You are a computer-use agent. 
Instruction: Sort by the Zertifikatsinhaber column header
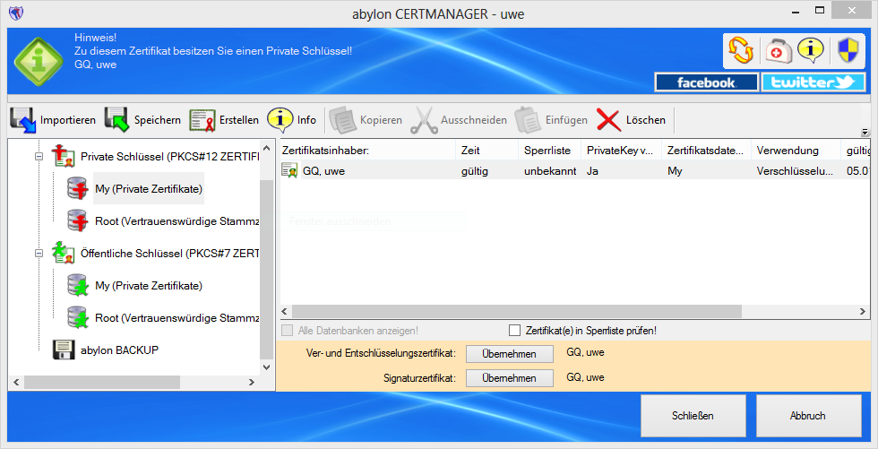click(368, 150)
